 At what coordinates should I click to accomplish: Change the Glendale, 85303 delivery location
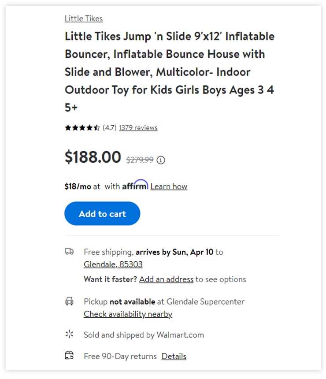pos(113,264)
